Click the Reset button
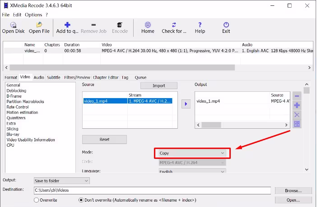 104,139
